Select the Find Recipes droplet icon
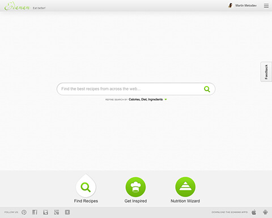This screenshot has height=218, width=272. [x=86, y=186]
